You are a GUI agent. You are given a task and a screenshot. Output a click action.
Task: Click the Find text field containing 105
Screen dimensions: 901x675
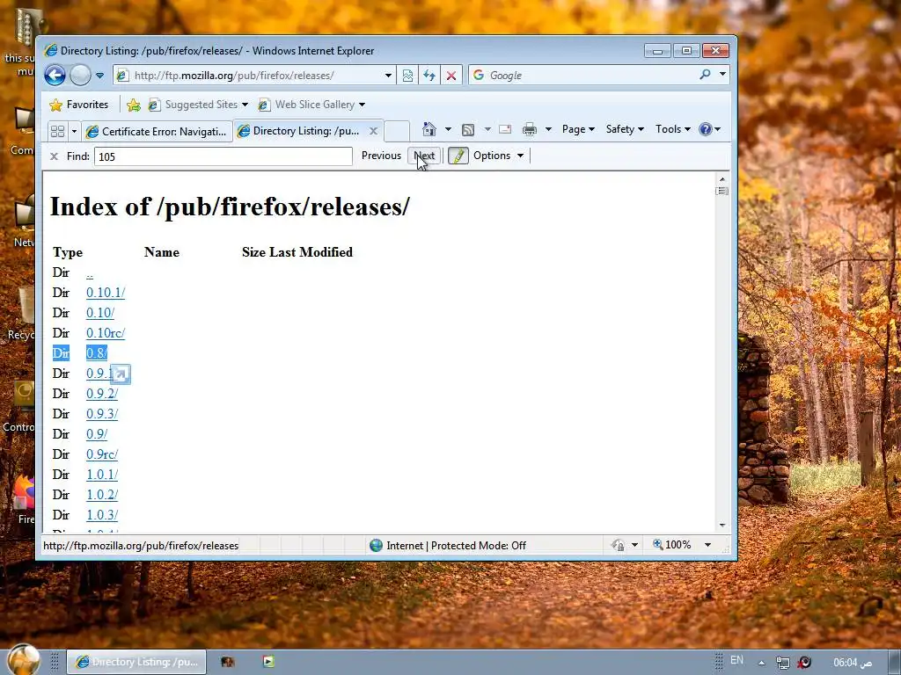coord(223,156)
